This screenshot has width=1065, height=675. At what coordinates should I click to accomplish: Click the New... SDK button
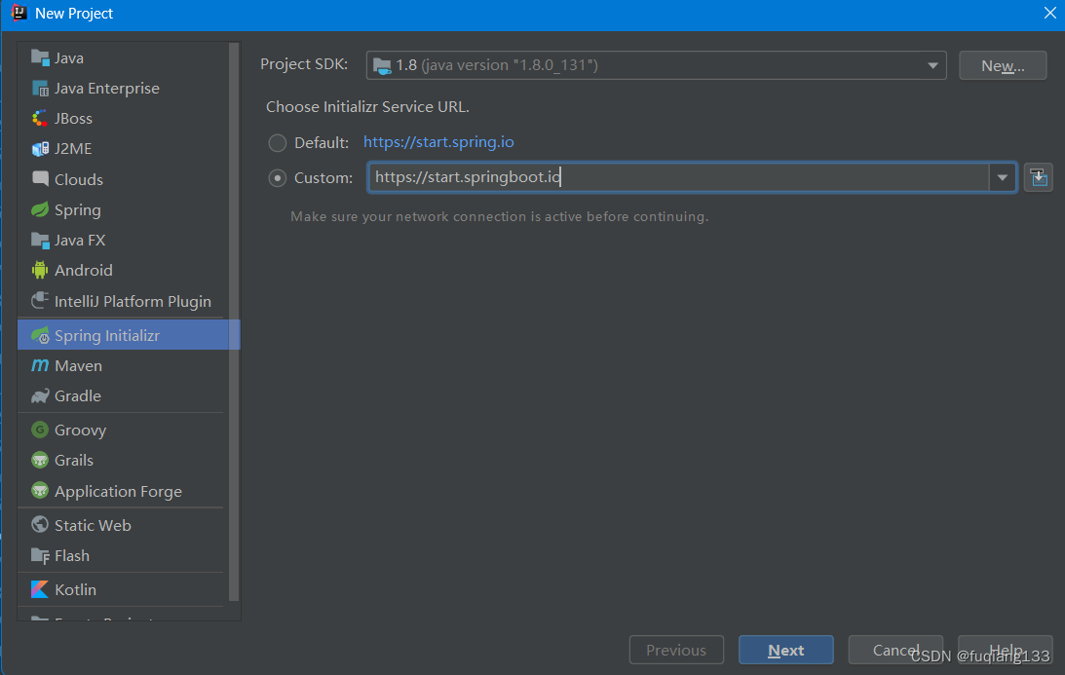click(x=1003, y=65)
